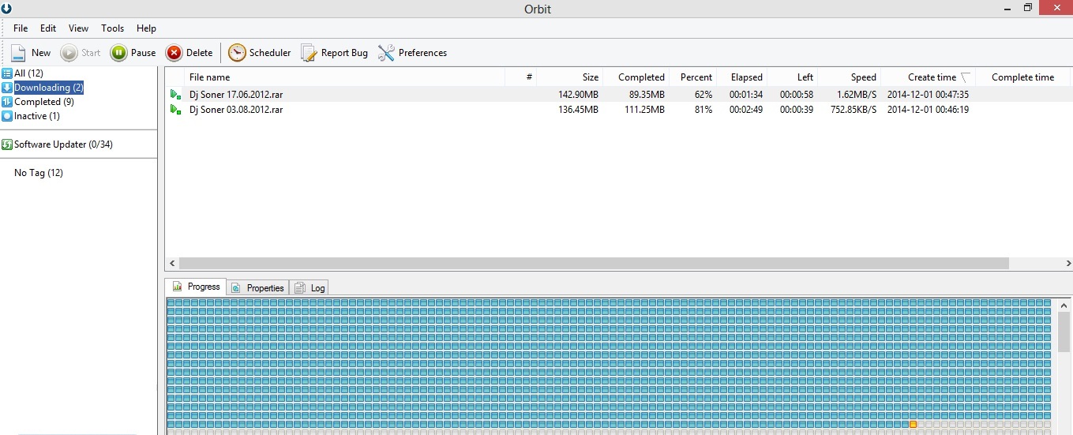Sort by the Percent column header

pos(692,77)
